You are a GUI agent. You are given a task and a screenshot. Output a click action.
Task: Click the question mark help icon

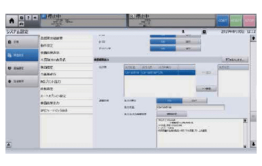pyautogui.click(x=28, y=17)
